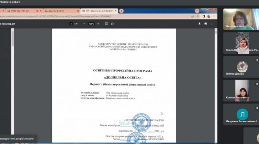The image size is (259, 144).
Task: Expand the tab search dropdown
Action: coord(197,11)
